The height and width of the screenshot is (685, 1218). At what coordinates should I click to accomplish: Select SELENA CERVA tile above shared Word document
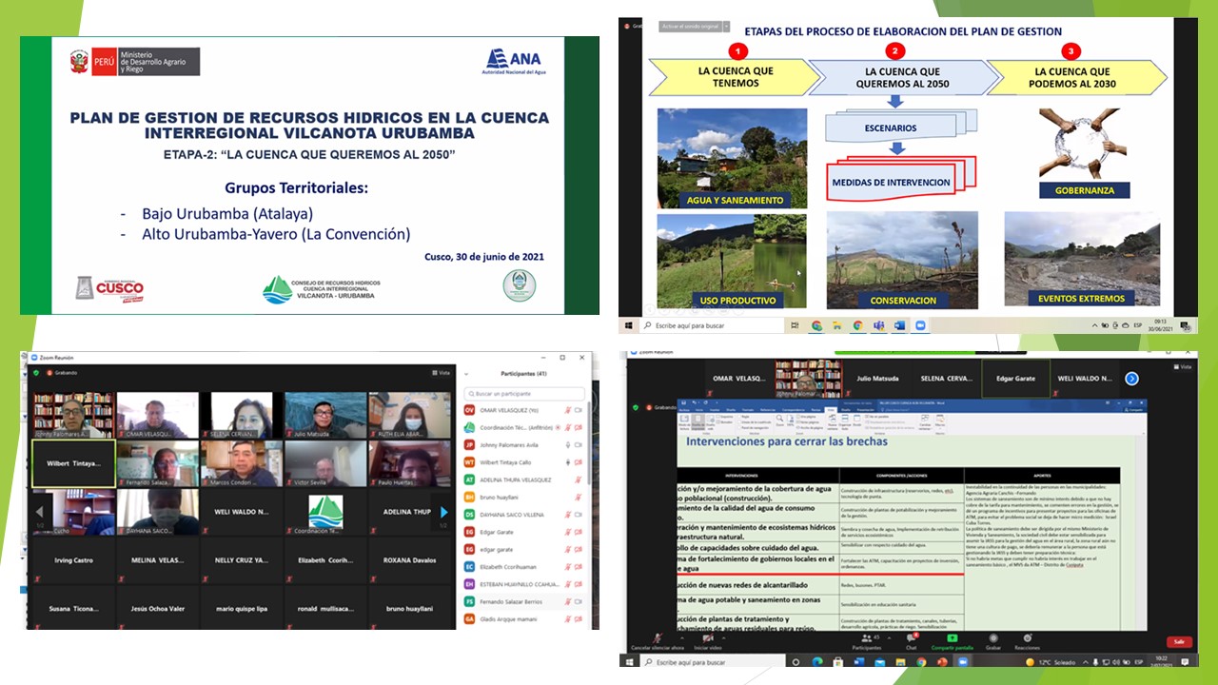click(947, 378)
